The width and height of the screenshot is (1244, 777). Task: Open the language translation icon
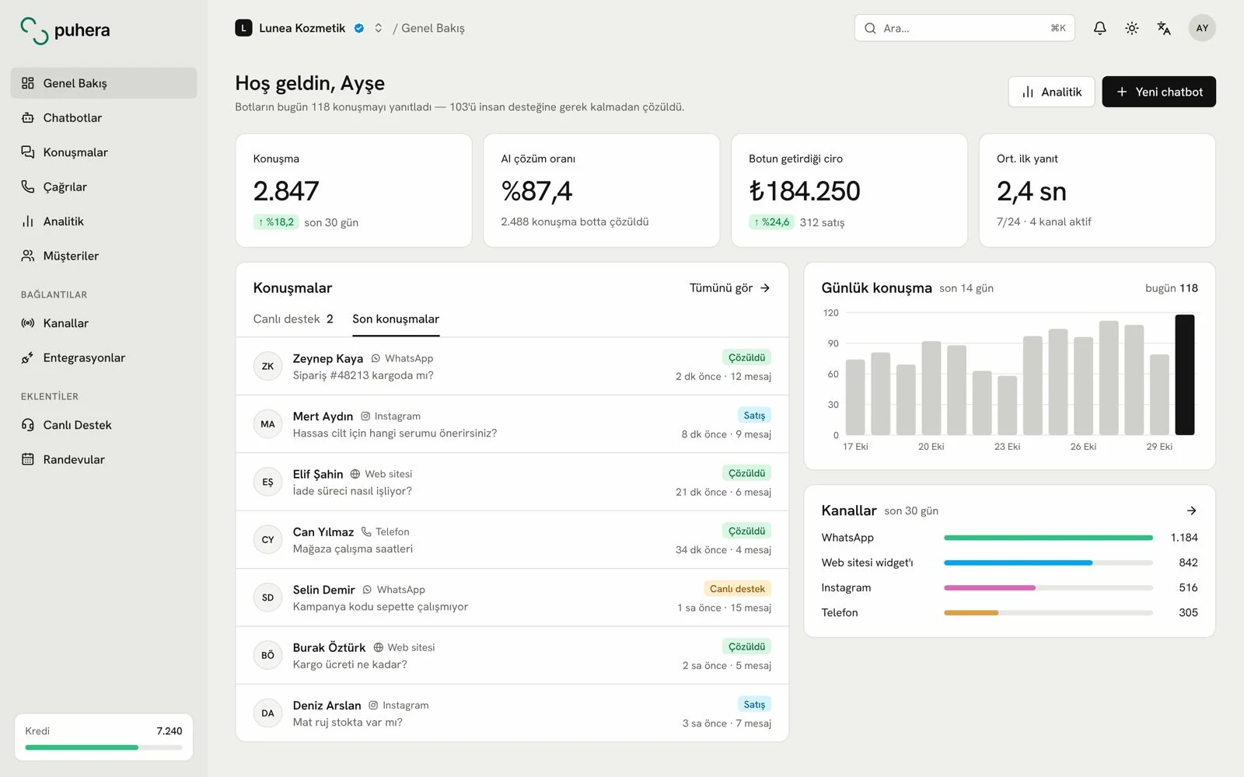(1164, 28)
